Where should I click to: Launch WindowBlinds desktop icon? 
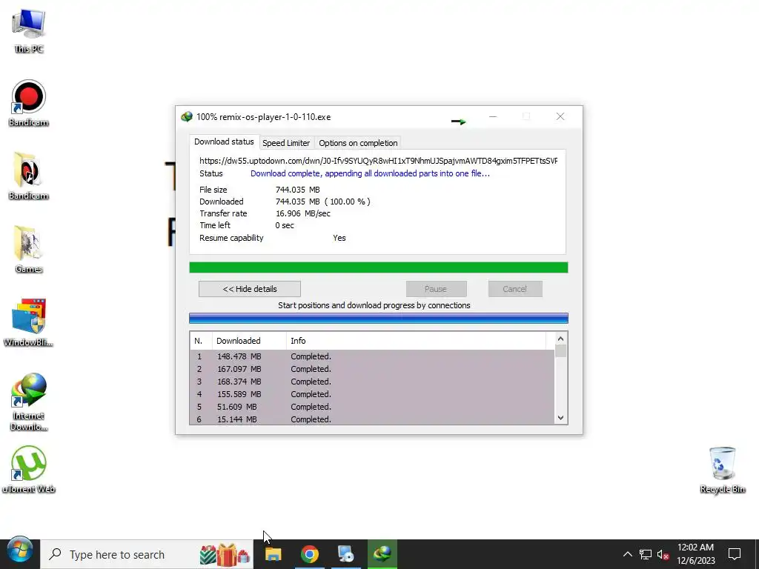point(29,323)
